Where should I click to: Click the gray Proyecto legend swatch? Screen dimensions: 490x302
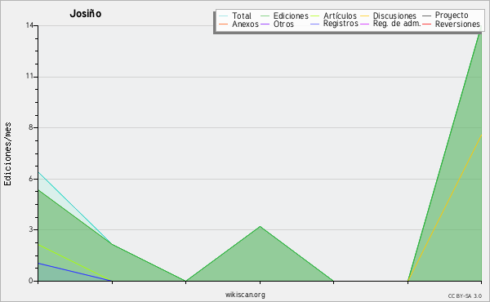(x=426, y=16)
